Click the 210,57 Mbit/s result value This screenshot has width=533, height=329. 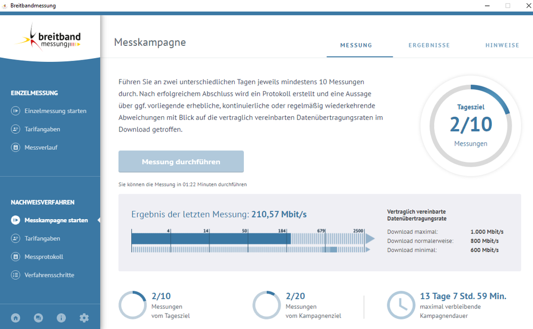pos(279,214)
